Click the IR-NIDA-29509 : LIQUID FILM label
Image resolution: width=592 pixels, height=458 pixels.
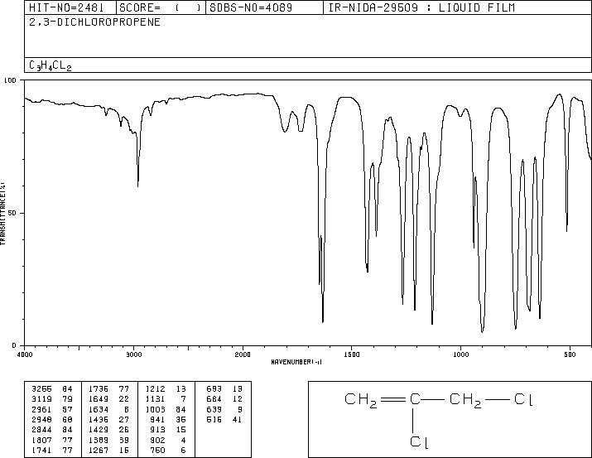(421, 7)
